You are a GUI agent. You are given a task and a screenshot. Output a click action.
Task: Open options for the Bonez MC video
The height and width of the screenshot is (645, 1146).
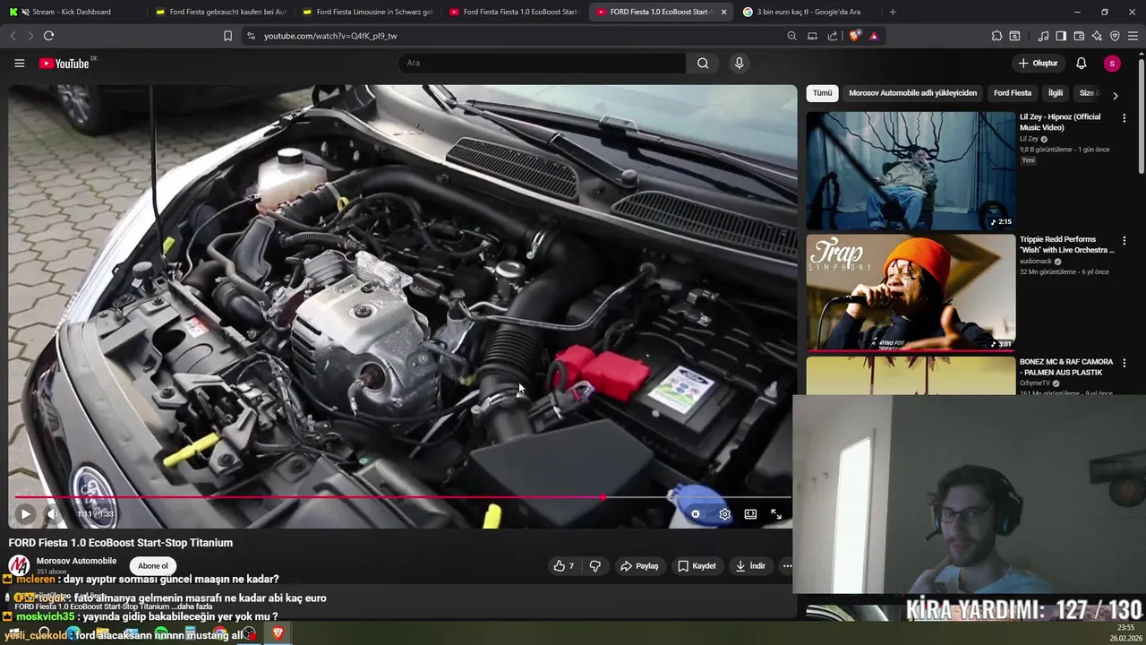(x=1124, y=364)
